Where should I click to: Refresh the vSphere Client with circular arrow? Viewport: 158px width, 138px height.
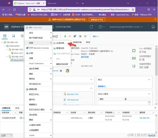pyautogui.click(x=91, y=27)
